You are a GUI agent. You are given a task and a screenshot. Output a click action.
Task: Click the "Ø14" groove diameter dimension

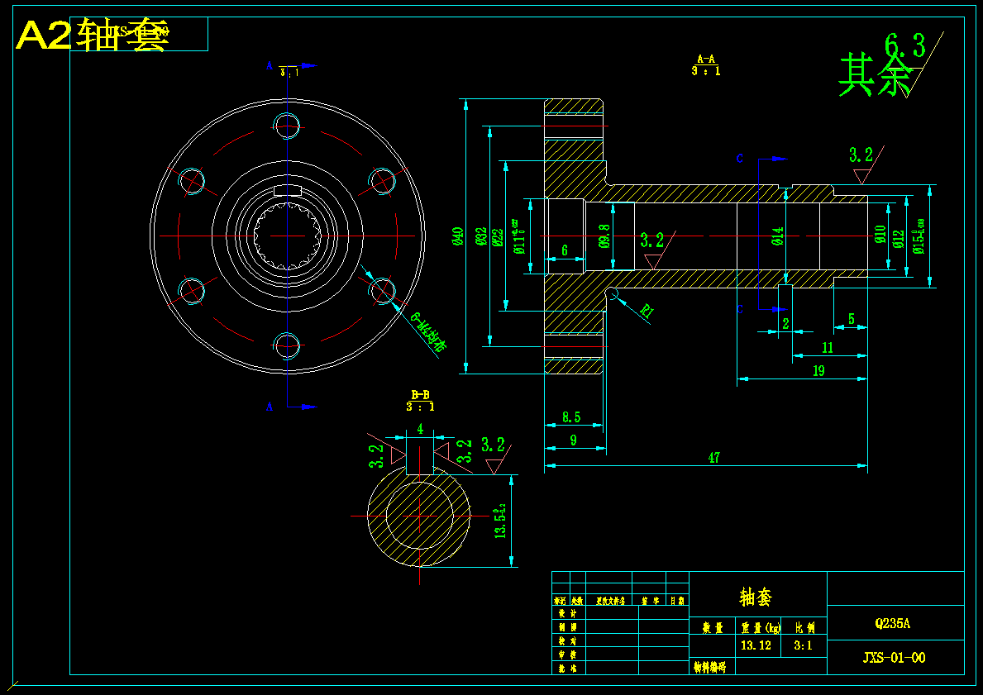click(x=778, y=236)
